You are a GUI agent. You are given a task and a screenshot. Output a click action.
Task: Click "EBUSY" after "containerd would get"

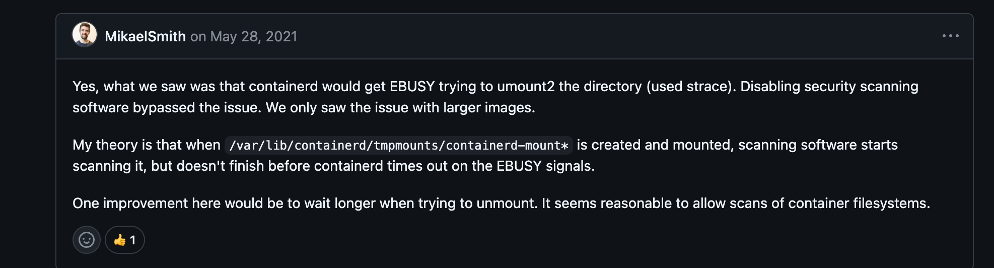pyautogui.click(x=412, y=87)
